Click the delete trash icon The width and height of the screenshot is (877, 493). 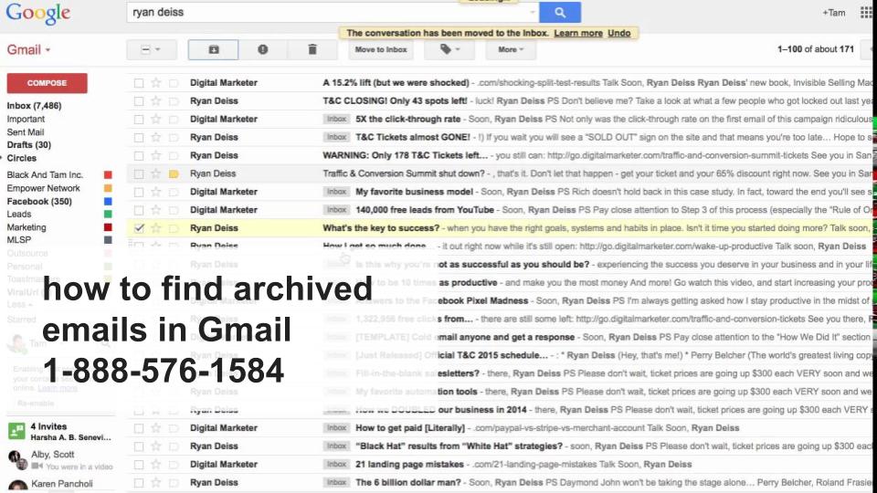(x=312, y=49)
